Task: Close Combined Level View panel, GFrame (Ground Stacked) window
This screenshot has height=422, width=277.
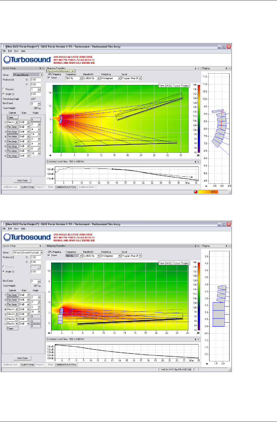Action: click(x=198, y=339)
